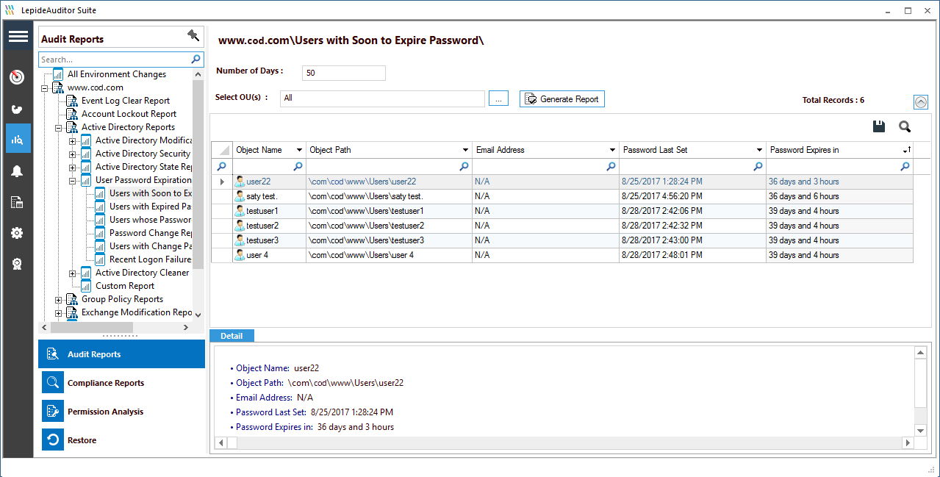Expand the Active Directory Security node

click(72, 154)
